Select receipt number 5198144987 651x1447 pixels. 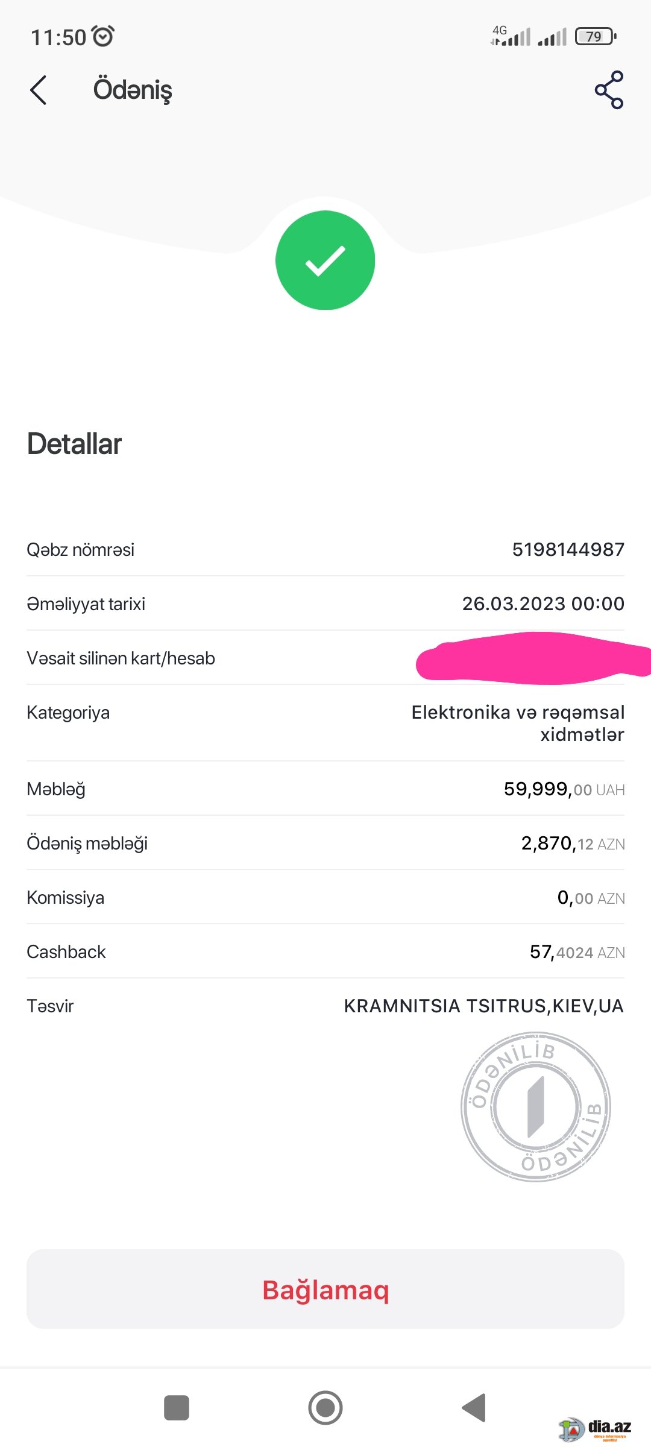568,549
